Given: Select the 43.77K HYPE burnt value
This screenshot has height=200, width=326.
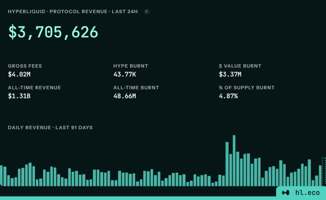Looking at the screenshot, I should coord(125,74).
